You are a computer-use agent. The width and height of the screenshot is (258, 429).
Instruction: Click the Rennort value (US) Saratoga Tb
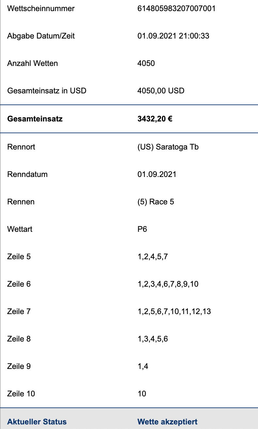pyautogui.click(x=168, y=147)
